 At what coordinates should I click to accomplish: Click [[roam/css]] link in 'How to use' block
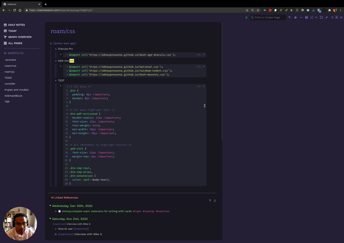(81, 229)
